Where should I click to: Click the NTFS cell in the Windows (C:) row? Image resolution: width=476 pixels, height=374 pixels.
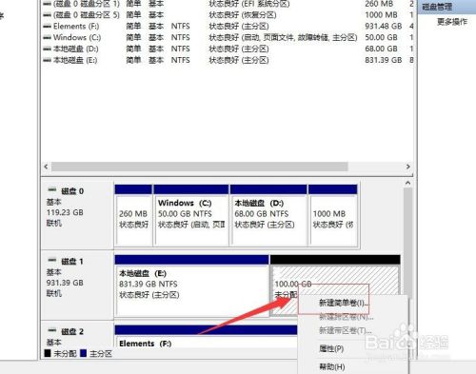181,37
